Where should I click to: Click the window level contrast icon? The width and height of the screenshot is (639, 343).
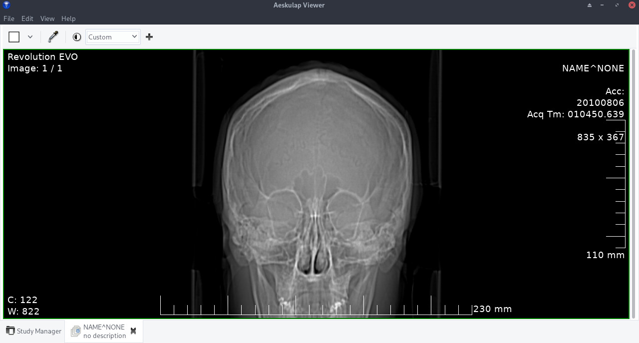[77, 37]
